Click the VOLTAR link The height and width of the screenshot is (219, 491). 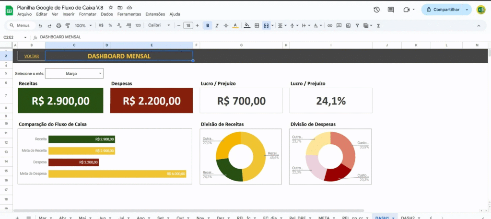pyautogui.click(x=32, y=56)
